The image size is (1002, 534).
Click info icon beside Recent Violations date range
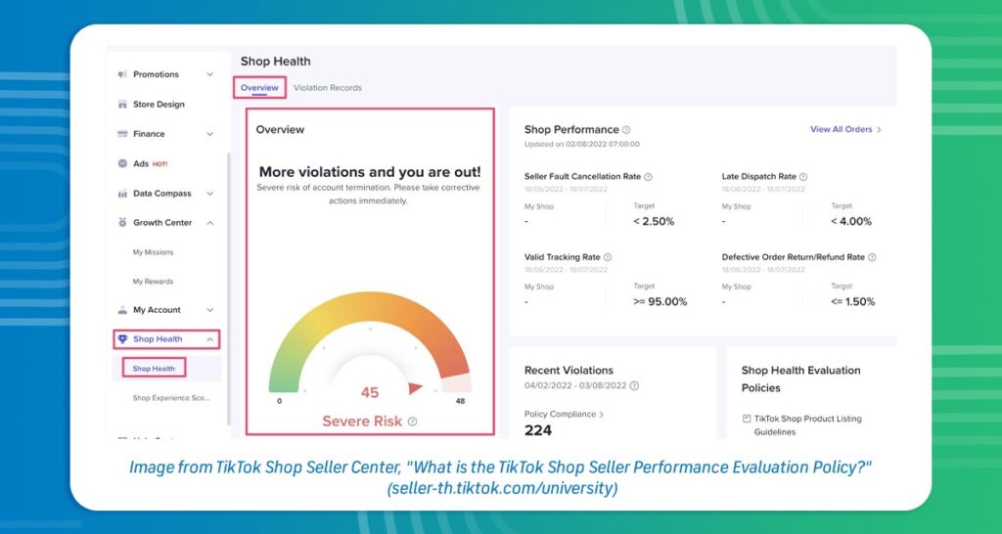[x=634, y=385]
